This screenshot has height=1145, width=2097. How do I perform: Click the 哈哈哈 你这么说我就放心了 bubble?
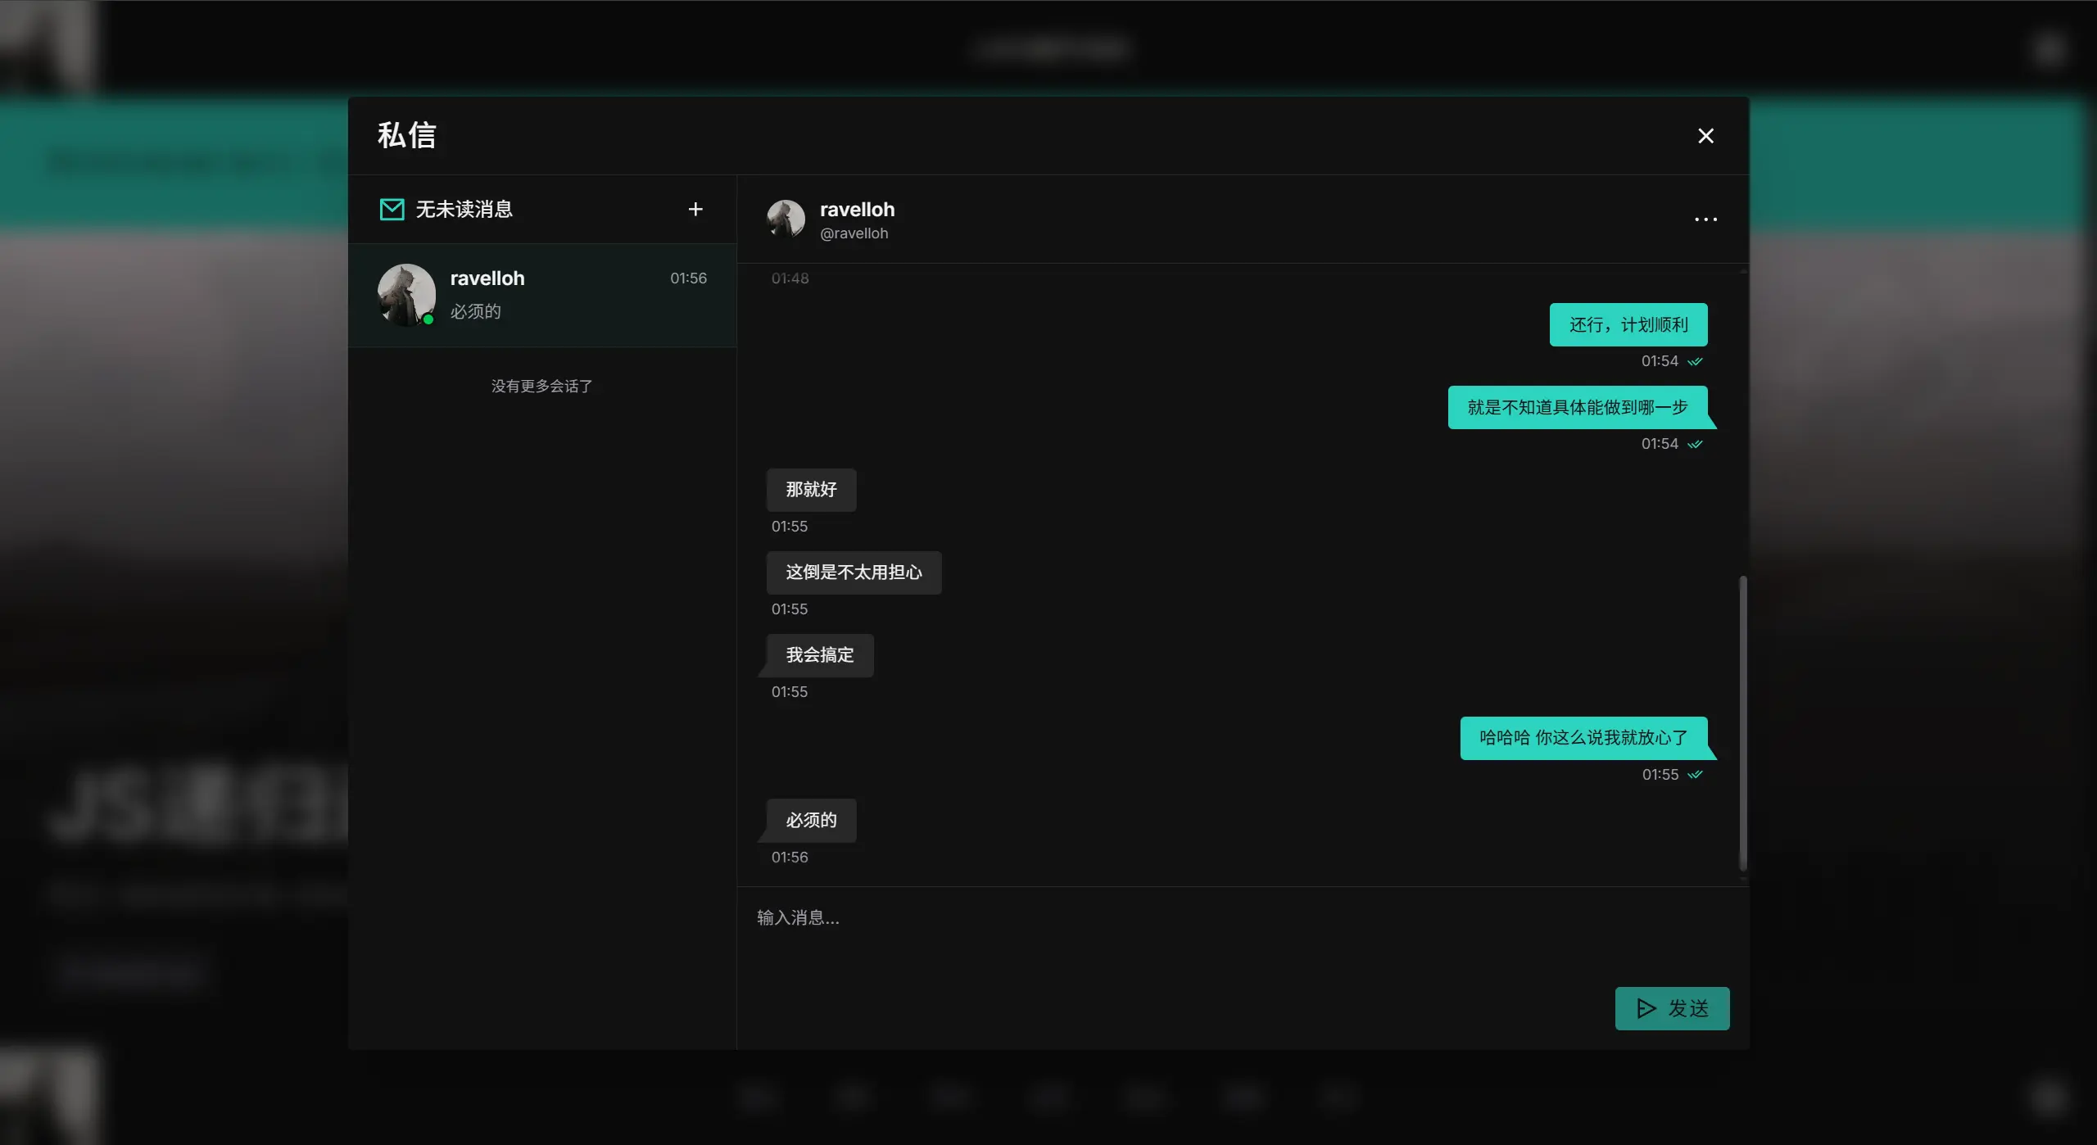pyautogui.click(x=1583, y=738)
